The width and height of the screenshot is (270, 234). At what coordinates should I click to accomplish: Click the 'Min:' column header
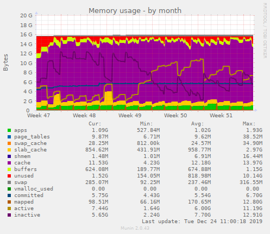147,124
